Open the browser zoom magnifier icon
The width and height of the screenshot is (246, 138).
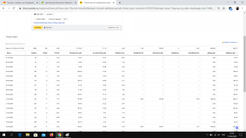(x=219, y=8)
